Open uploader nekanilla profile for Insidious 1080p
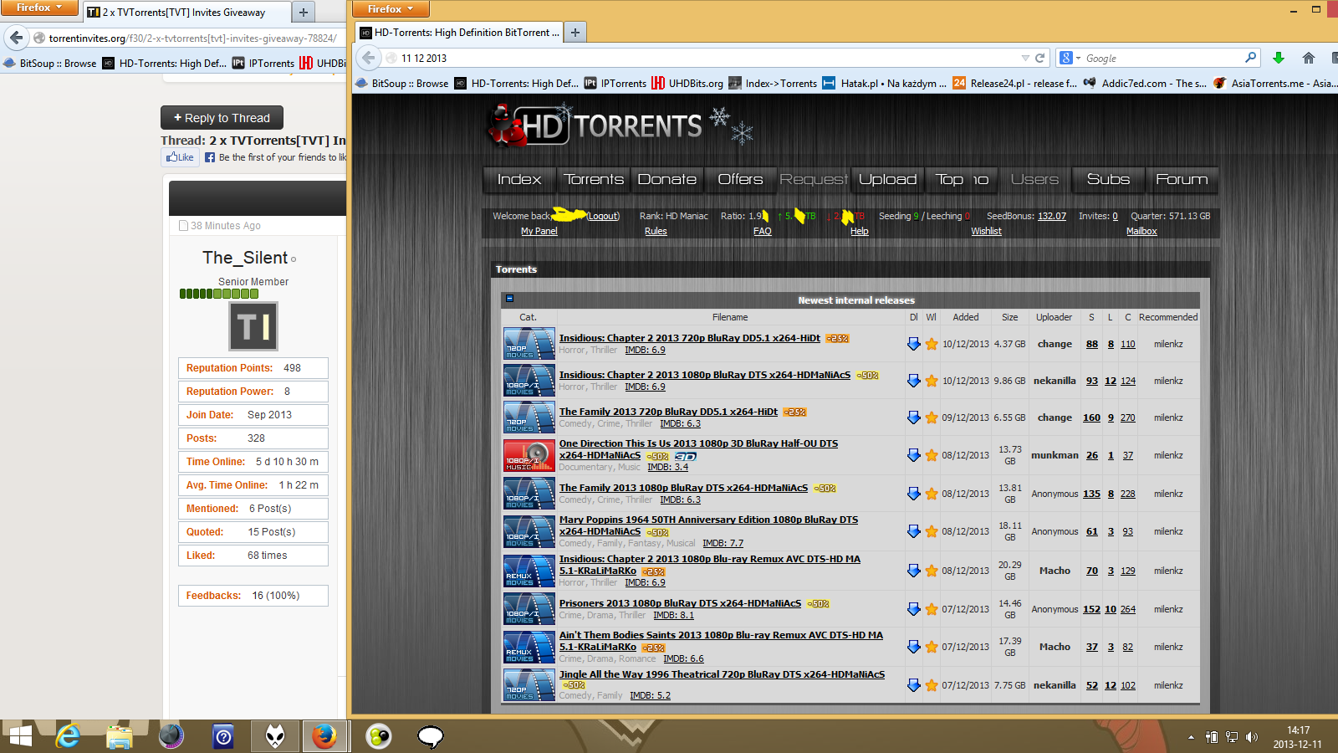This screenshot has width=1338, height=753. pos(1055,381)
